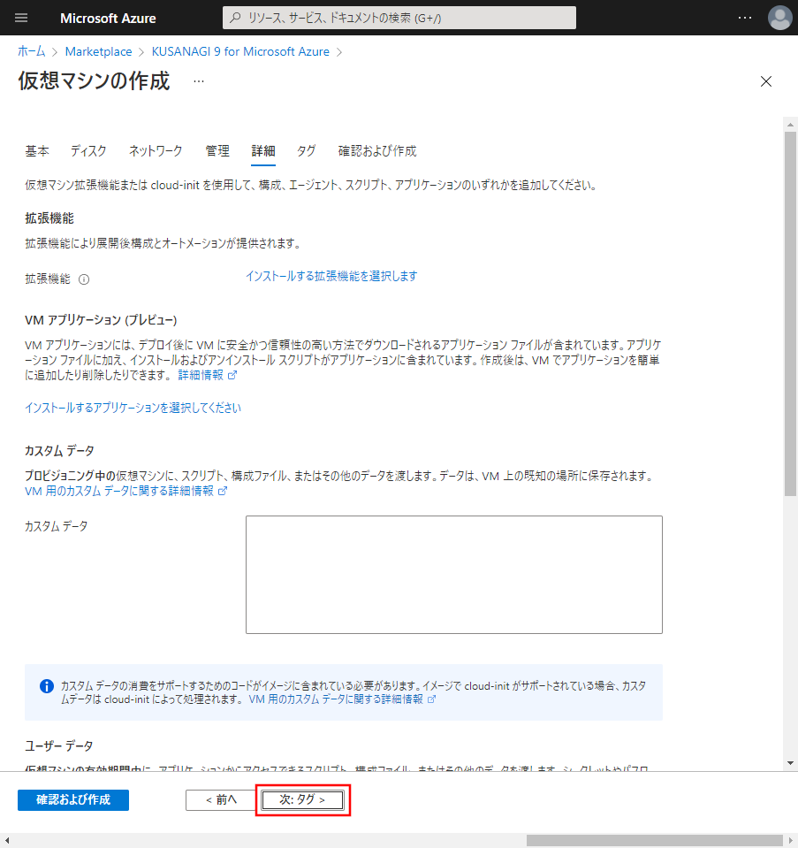Click the vertical scrollbar down arrow

[790, 763]
